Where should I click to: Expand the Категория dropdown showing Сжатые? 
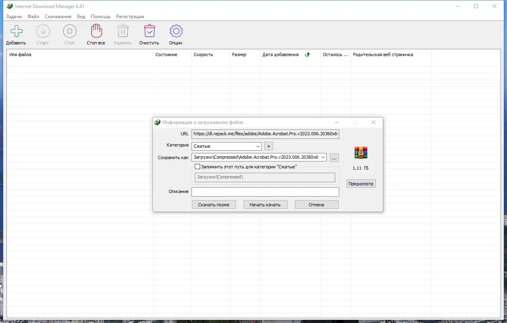coord(227,146)
